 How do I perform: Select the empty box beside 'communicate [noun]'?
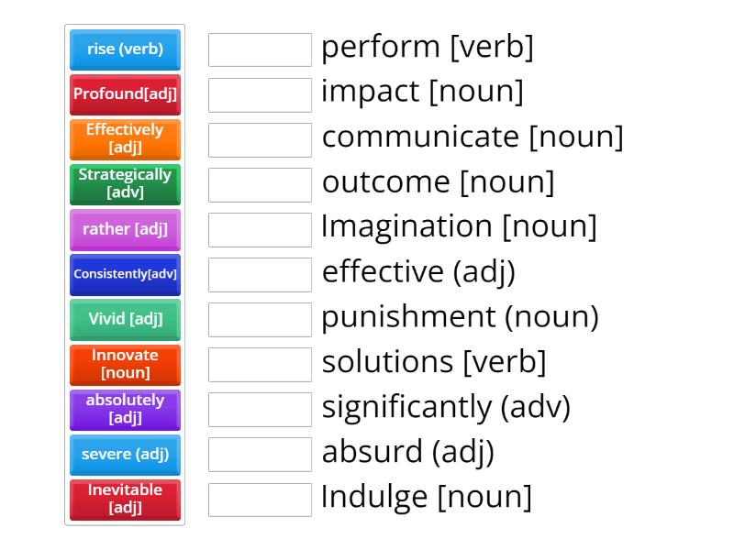click(x=260, y=139)
